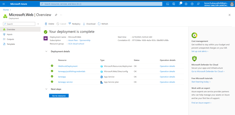Click Go to Microsoft Defender for Cloud link
The width and height of the screenshot is (235, 115).
(x=208, y=71)
